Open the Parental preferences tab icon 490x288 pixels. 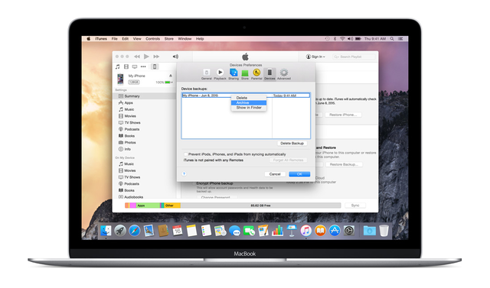coord(256,73)
